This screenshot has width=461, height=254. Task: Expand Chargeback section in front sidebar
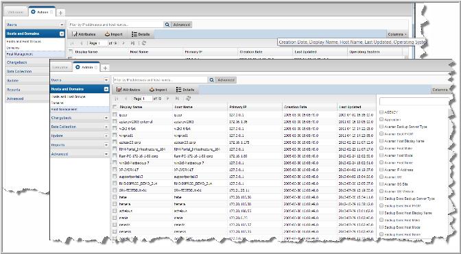[x=106, y=118]
